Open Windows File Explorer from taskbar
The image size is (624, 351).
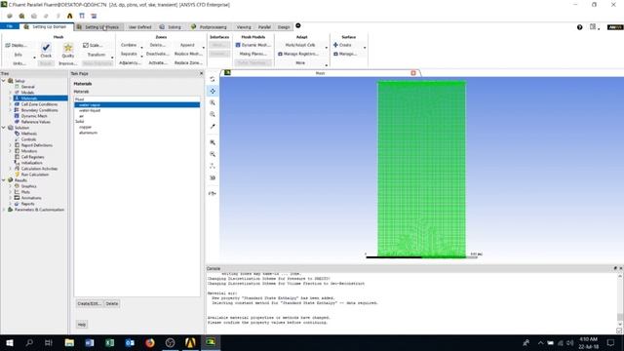click(69, 342)
